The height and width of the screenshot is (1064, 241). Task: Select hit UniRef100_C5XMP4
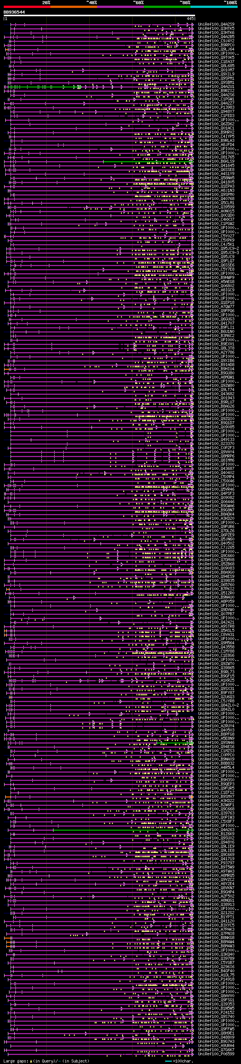(x=216, y=477)
